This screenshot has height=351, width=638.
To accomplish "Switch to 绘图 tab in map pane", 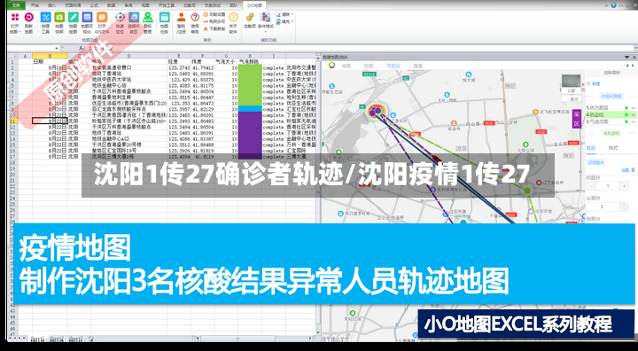I will point(369,66).
